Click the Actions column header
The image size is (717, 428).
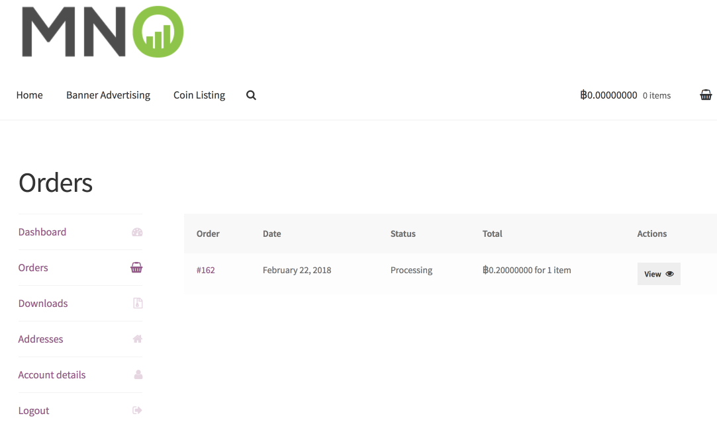[x=651, y=234]
